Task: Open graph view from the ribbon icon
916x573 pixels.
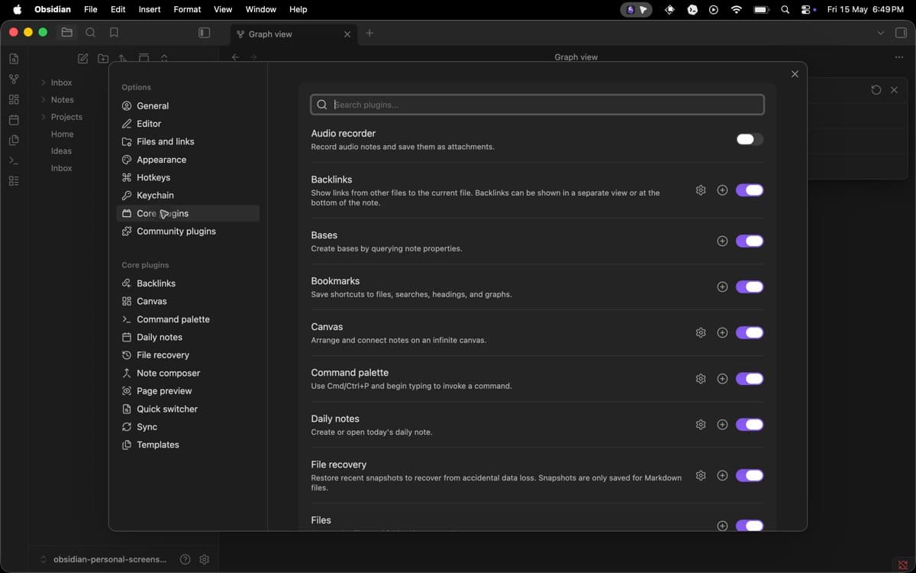Action: coord(14,79)
